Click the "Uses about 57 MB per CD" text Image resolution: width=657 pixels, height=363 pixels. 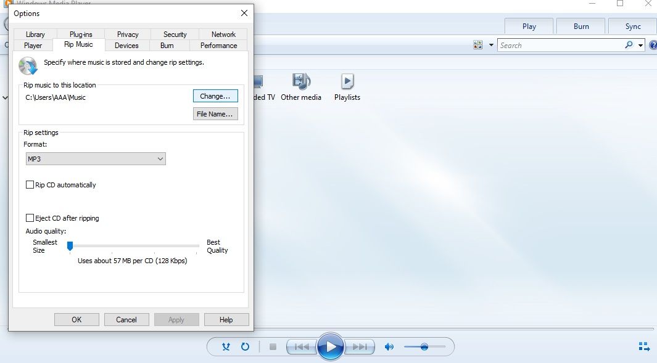133,261
